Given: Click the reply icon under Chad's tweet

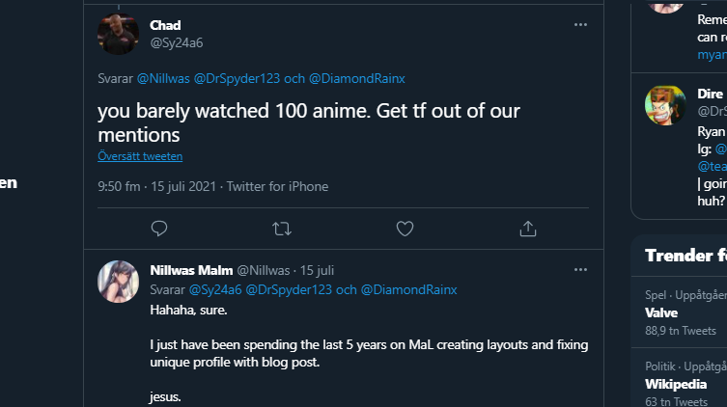Looking at the screenshot, I should point(160,229).
